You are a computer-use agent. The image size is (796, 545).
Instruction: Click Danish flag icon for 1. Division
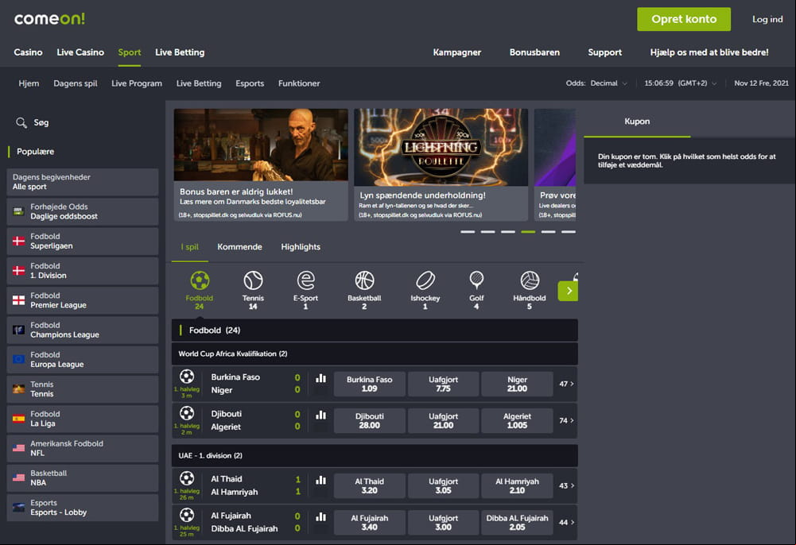tap(19, 271)
